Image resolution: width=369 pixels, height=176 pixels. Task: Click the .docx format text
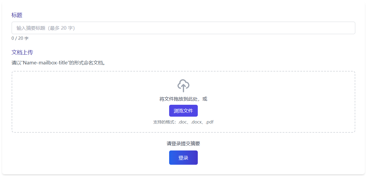(x=197, y=122)
